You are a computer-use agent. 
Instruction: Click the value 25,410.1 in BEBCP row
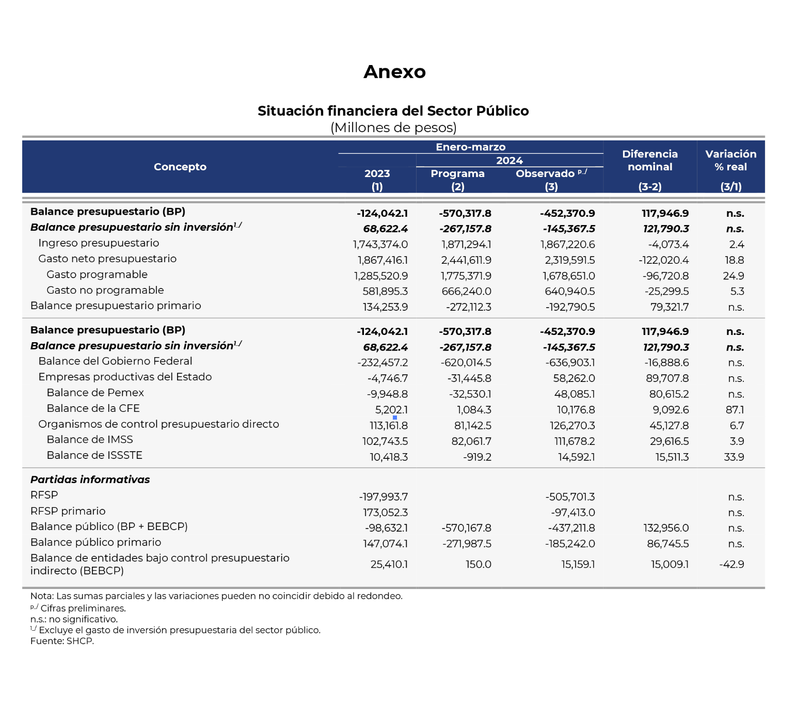pyautogui.click(x=389, y=565)
